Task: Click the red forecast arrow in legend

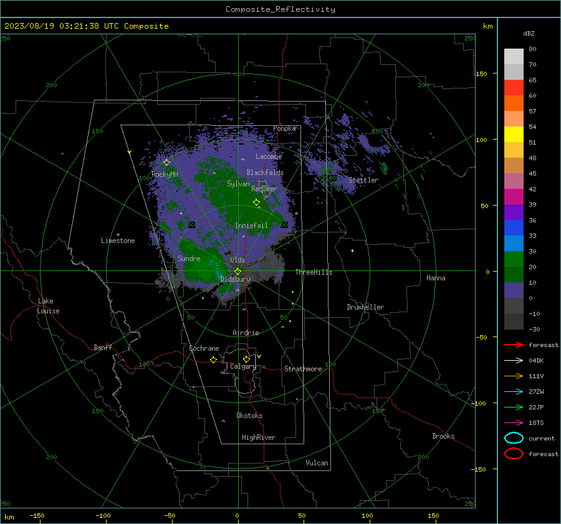Action: coord(514,345)
